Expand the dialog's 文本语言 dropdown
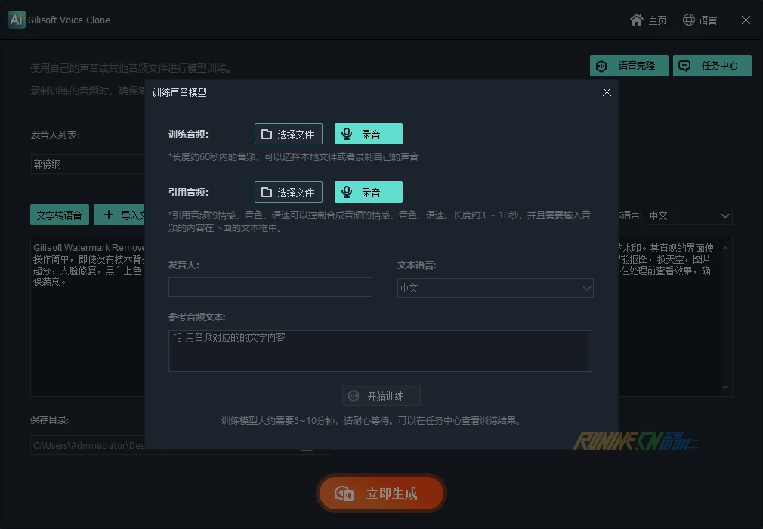 [x=495, y=288]
